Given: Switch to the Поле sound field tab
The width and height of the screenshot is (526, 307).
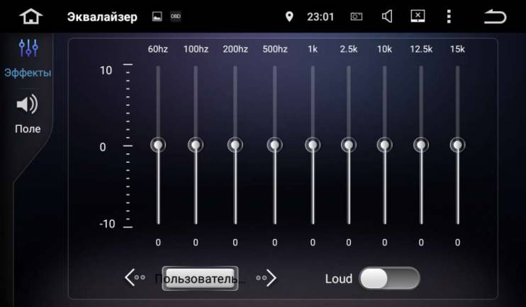Looking at the screenshot, I should coord(28,114).
